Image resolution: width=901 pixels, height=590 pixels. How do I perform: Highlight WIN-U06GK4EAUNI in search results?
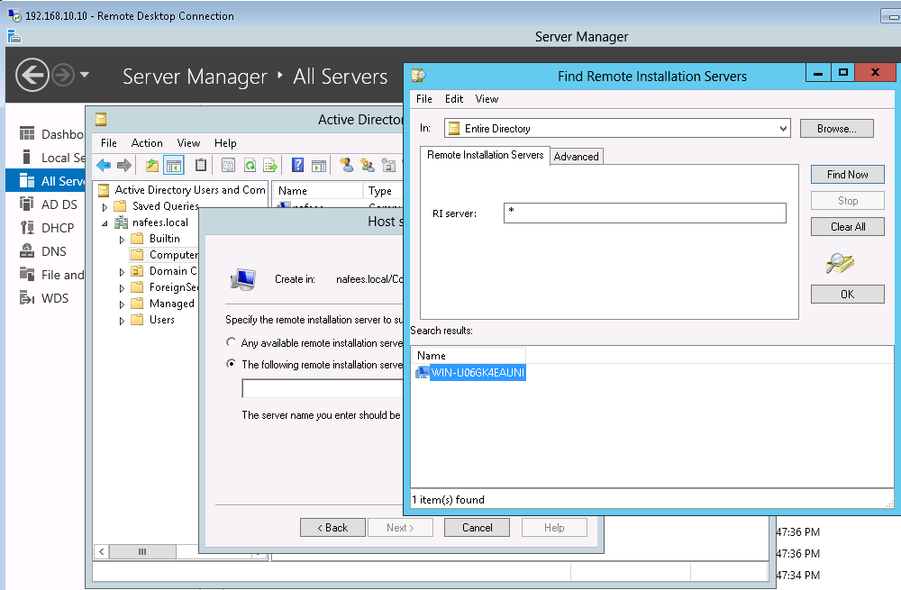[x=469, y=372]
